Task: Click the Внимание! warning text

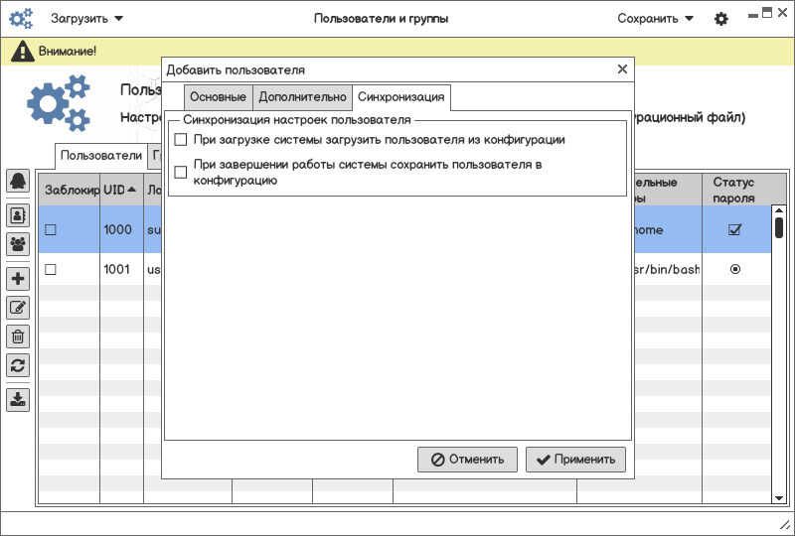Action: [68, 52]
